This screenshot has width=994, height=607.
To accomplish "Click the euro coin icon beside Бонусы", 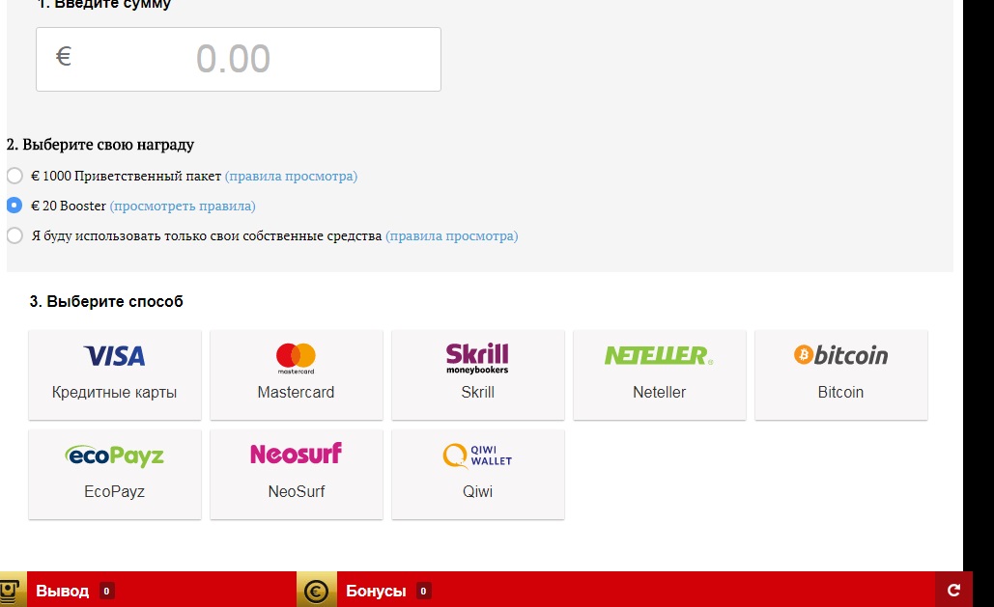I will click(x=316, y=591).
